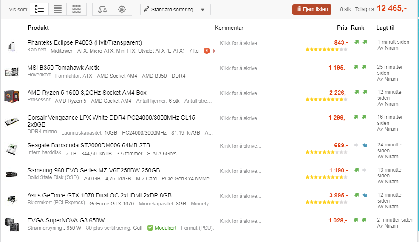
Task: Open Phanteks Eclipse P400S product link
Action: tap(85, 42)
